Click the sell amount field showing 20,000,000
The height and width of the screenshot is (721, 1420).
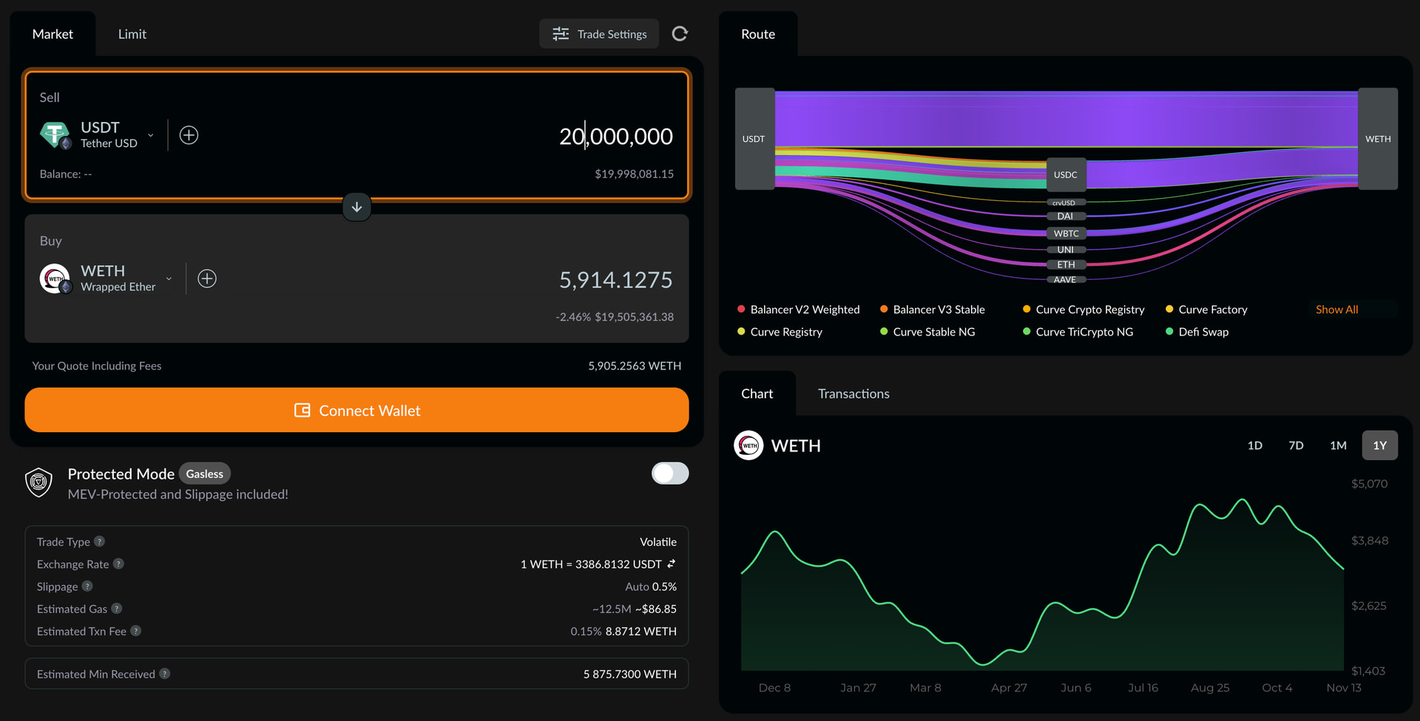tap(616, 136)
